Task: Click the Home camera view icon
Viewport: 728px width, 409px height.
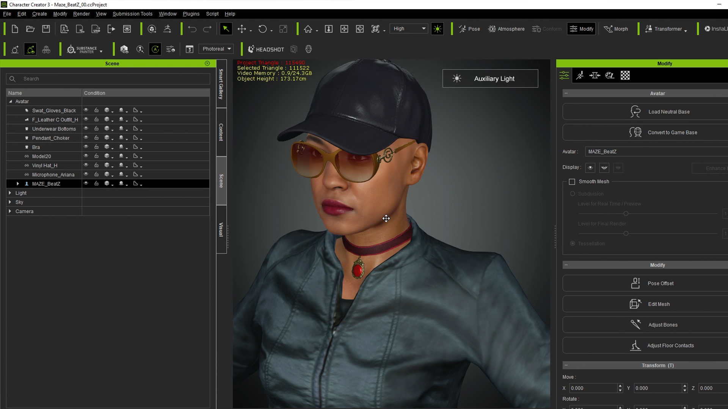Action: (x=308, y=29)
